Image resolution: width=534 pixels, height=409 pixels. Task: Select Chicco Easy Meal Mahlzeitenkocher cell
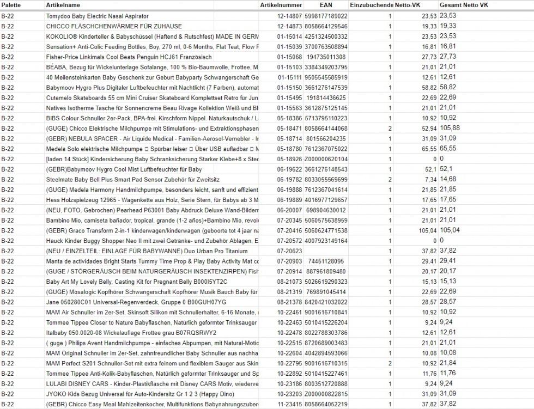152,404
